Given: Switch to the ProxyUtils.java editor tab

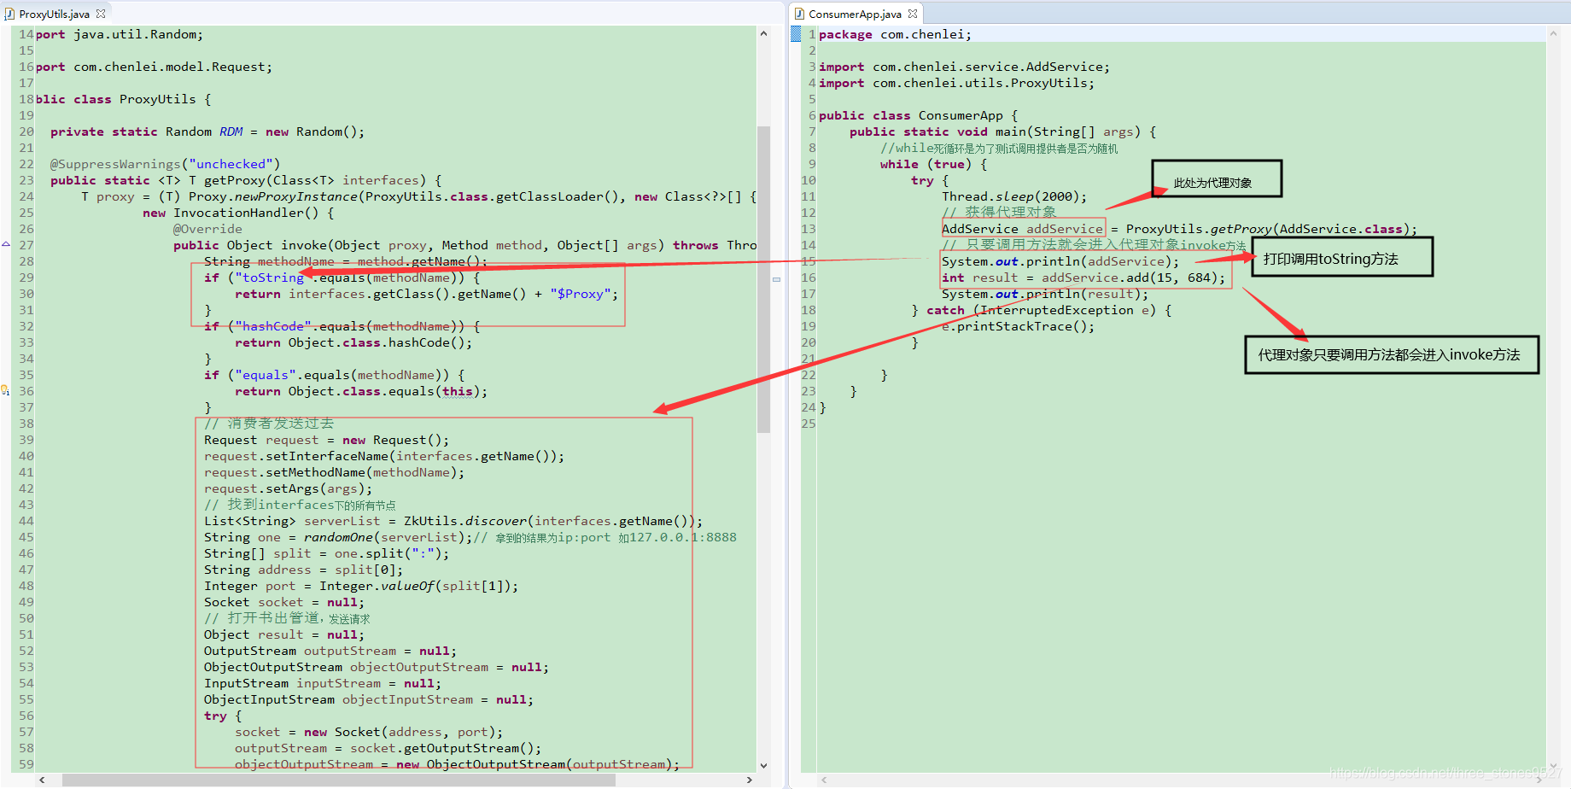Looking at the screenshot, I should pyautogui.click(x=54, y=14).
